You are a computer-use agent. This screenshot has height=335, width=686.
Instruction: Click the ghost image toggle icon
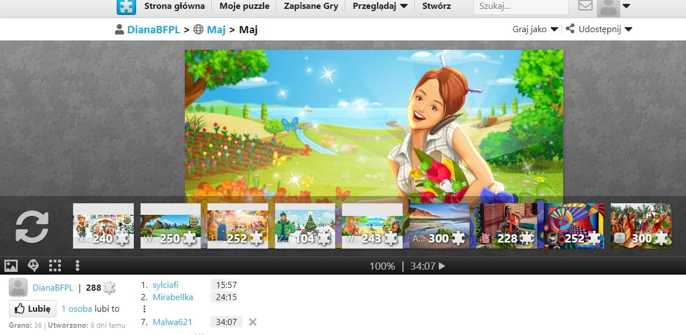click(33, 266)
